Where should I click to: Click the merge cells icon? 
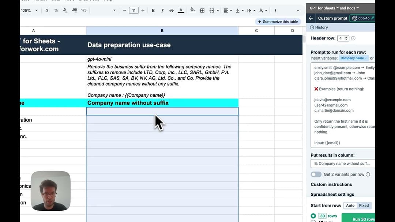212,11
